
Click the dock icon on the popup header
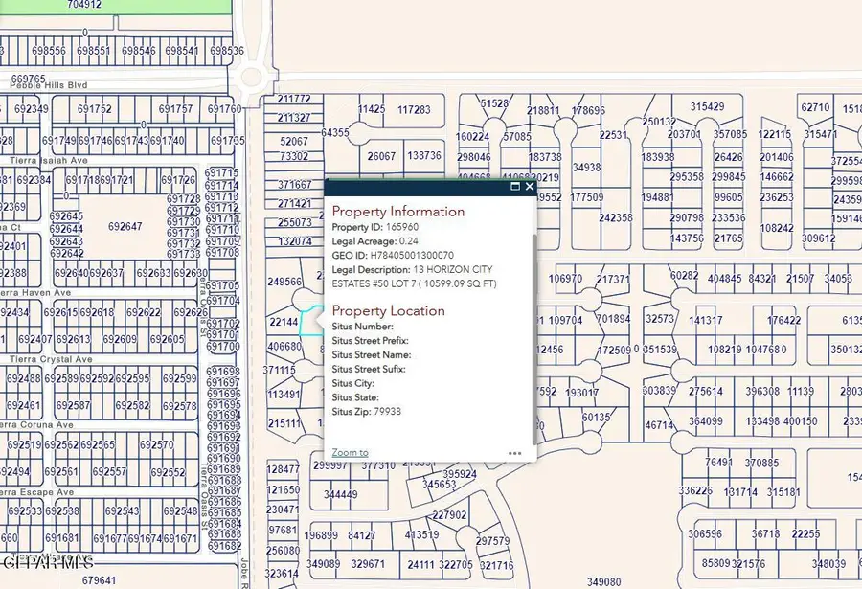513,188
